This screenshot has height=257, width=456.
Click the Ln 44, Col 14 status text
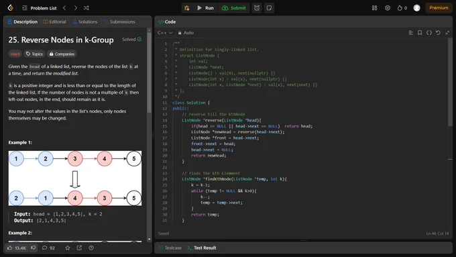tap(437, 234)
